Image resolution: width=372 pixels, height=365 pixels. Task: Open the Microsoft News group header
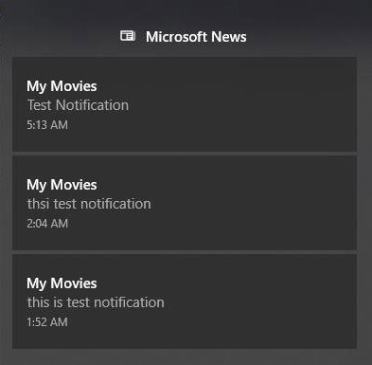(184, 37)
